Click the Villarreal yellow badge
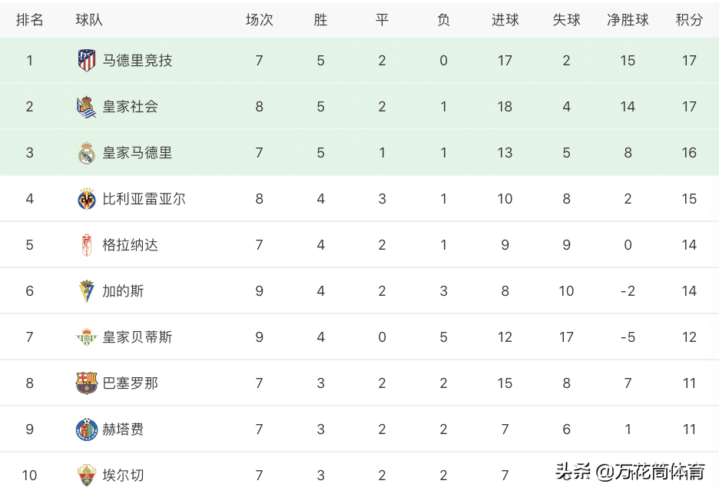This screenshot has height=494, width=719. click(86, 199)
